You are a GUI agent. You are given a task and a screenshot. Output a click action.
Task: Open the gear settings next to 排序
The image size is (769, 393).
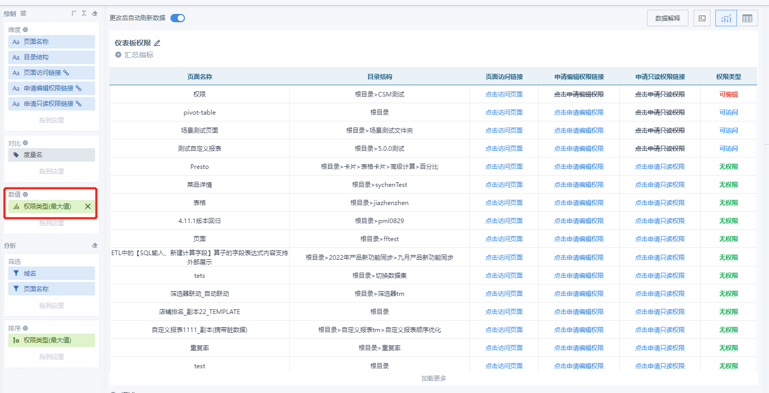25,328
